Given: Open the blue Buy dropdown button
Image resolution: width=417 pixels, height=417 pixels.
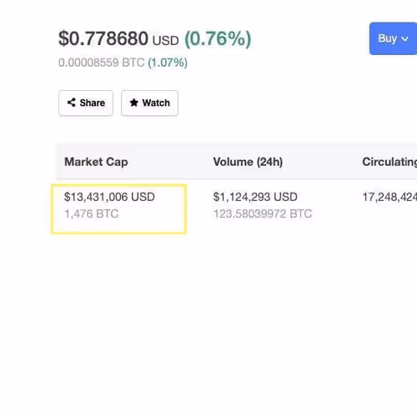Looking at the screenshot, I should 393,38.
